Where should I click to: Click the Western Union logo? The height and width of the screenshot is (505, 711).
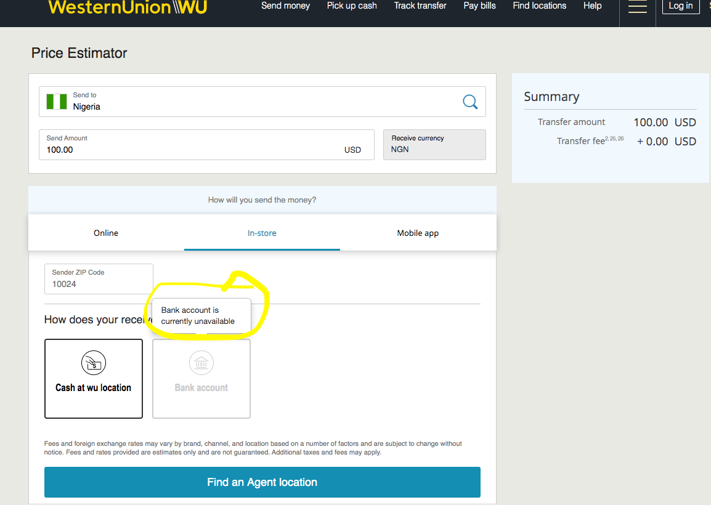(x=128, y=7)
